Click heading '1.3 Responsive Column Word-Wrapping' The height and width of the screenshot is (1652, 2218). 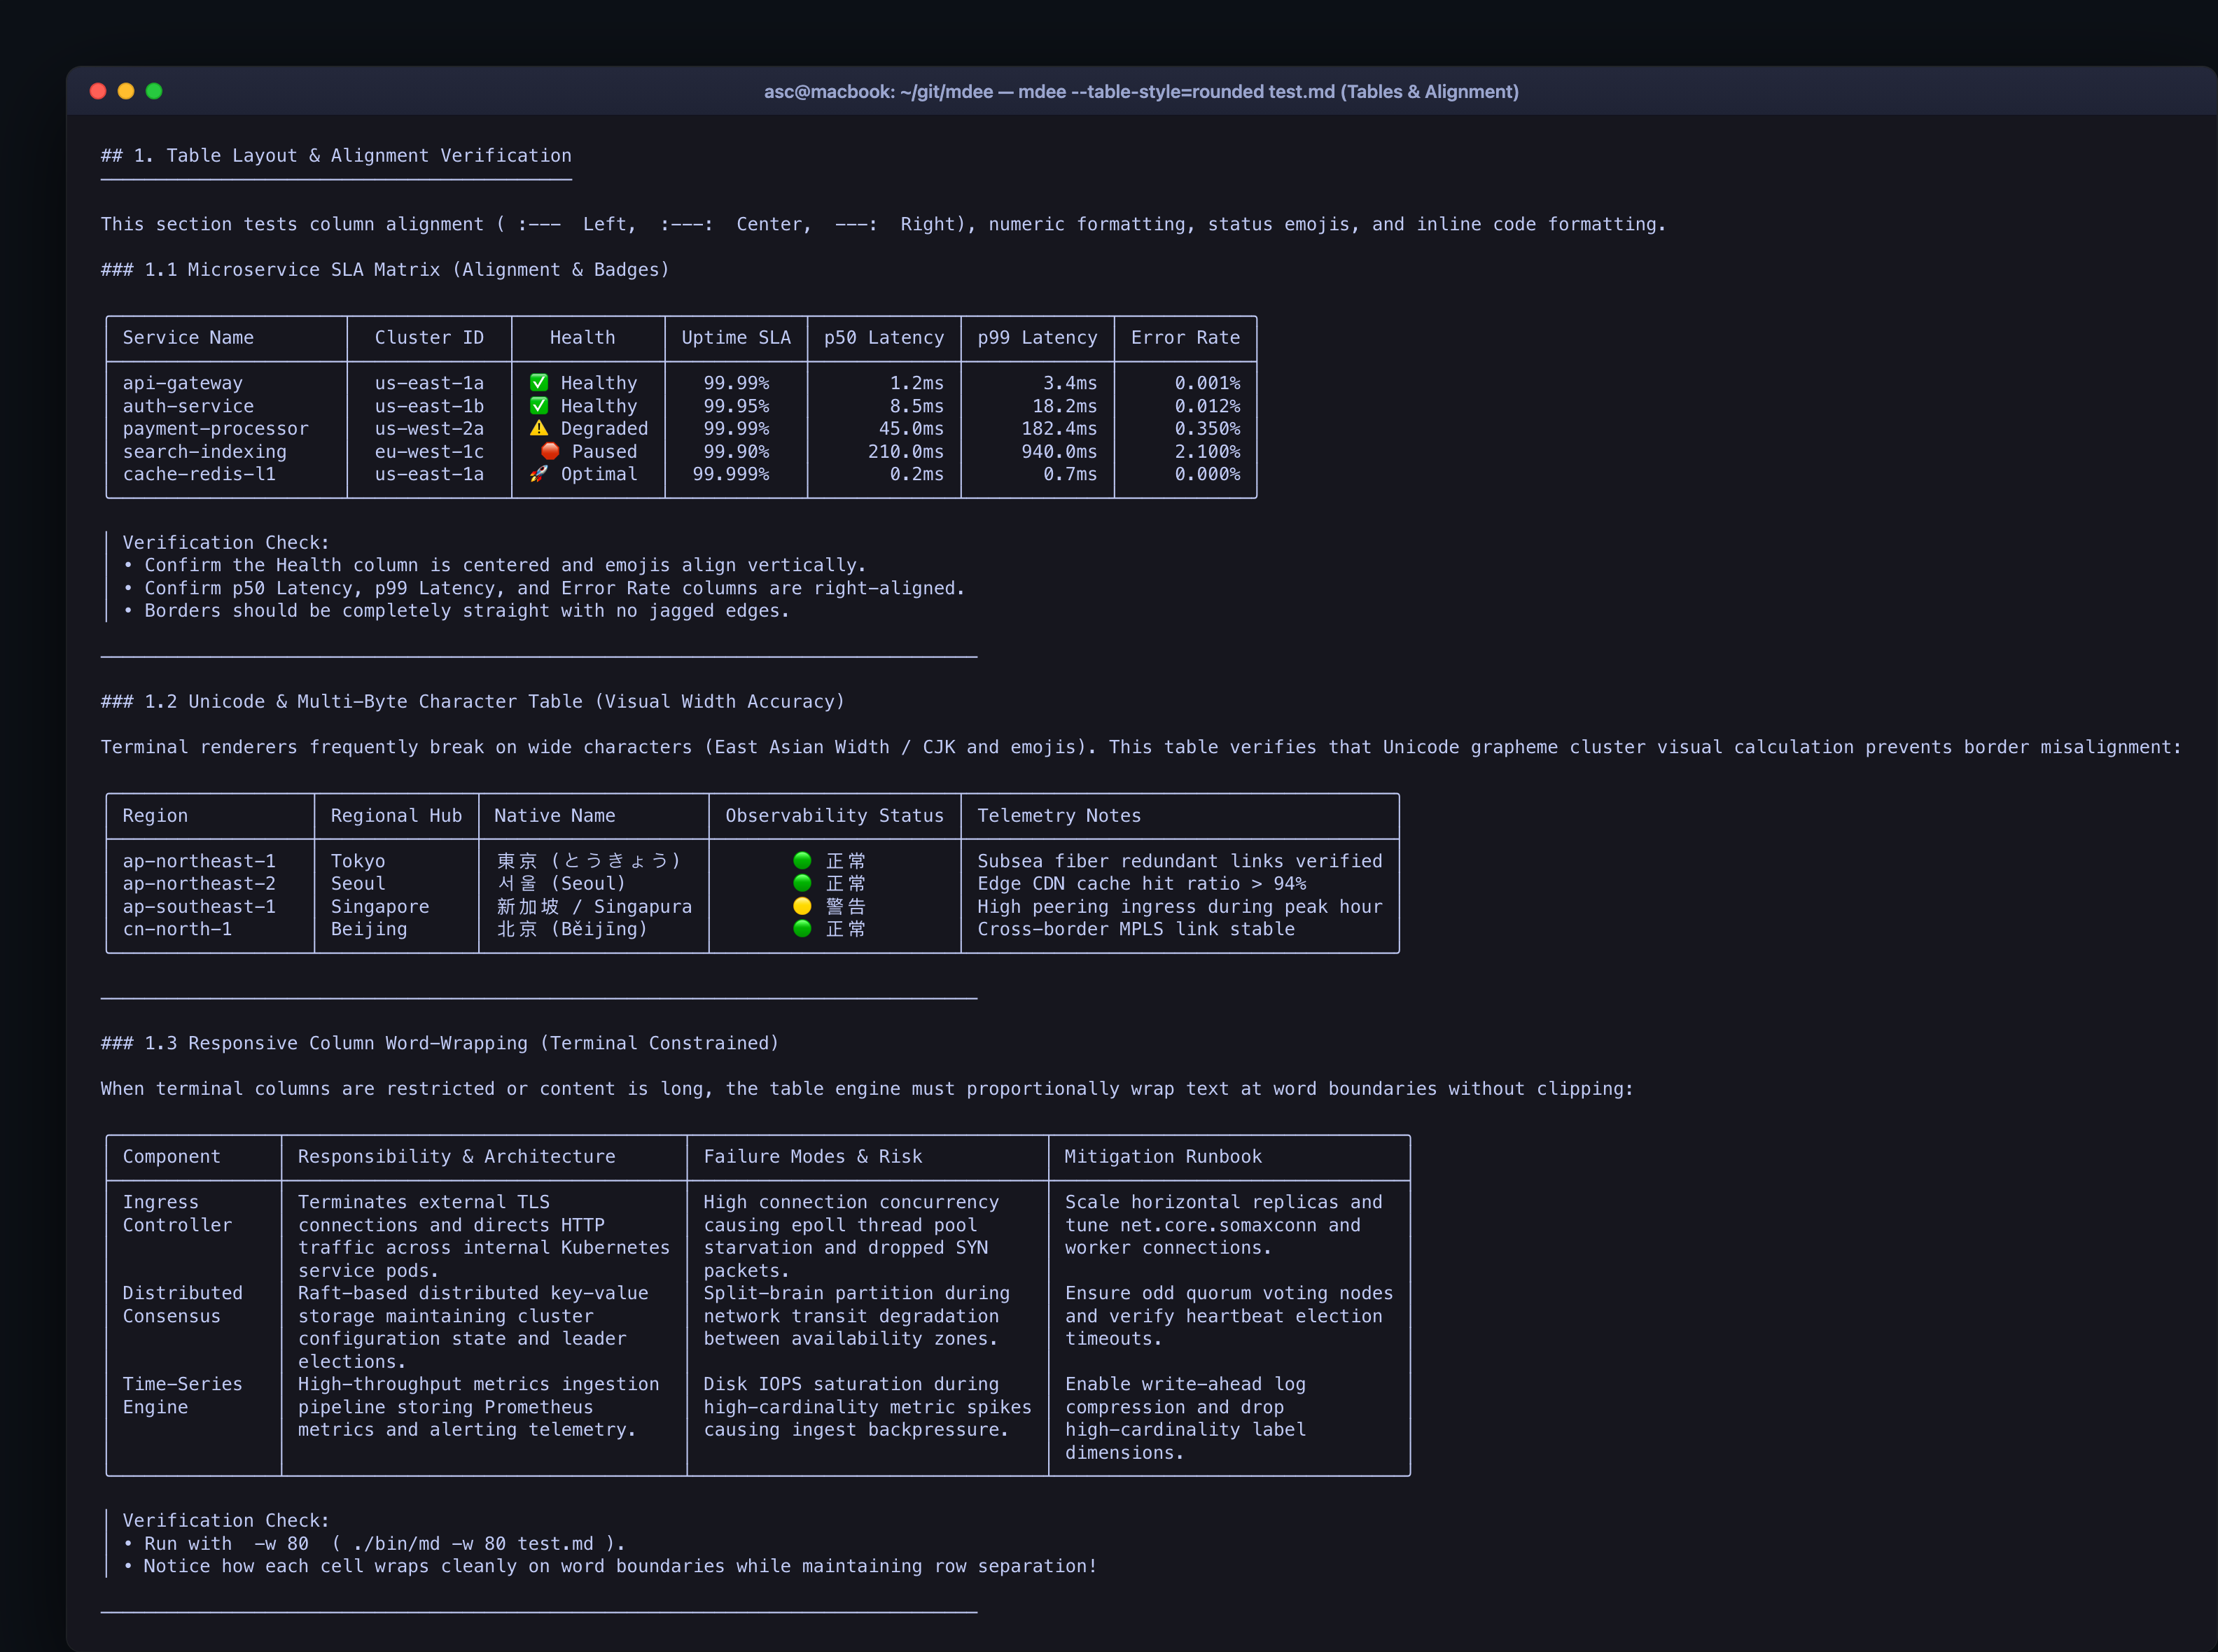(440, 1043)
